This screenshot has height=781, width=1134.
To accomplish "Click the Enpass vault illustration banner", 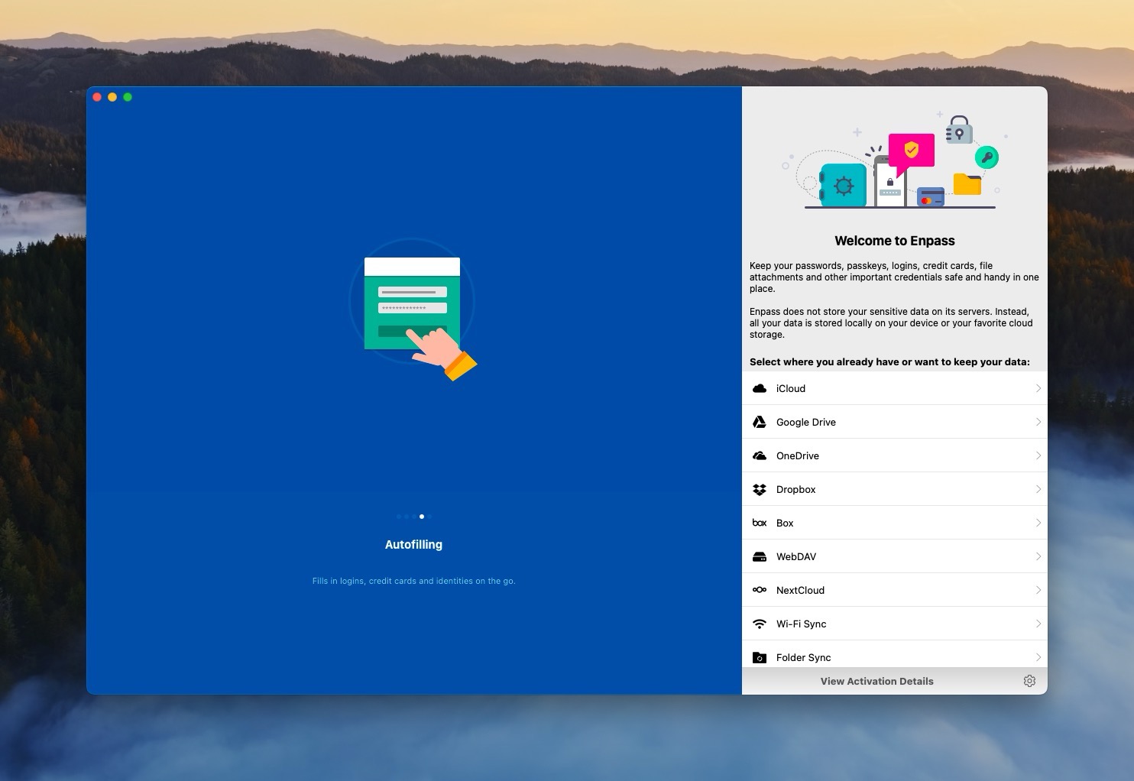I will coord(895,160).
